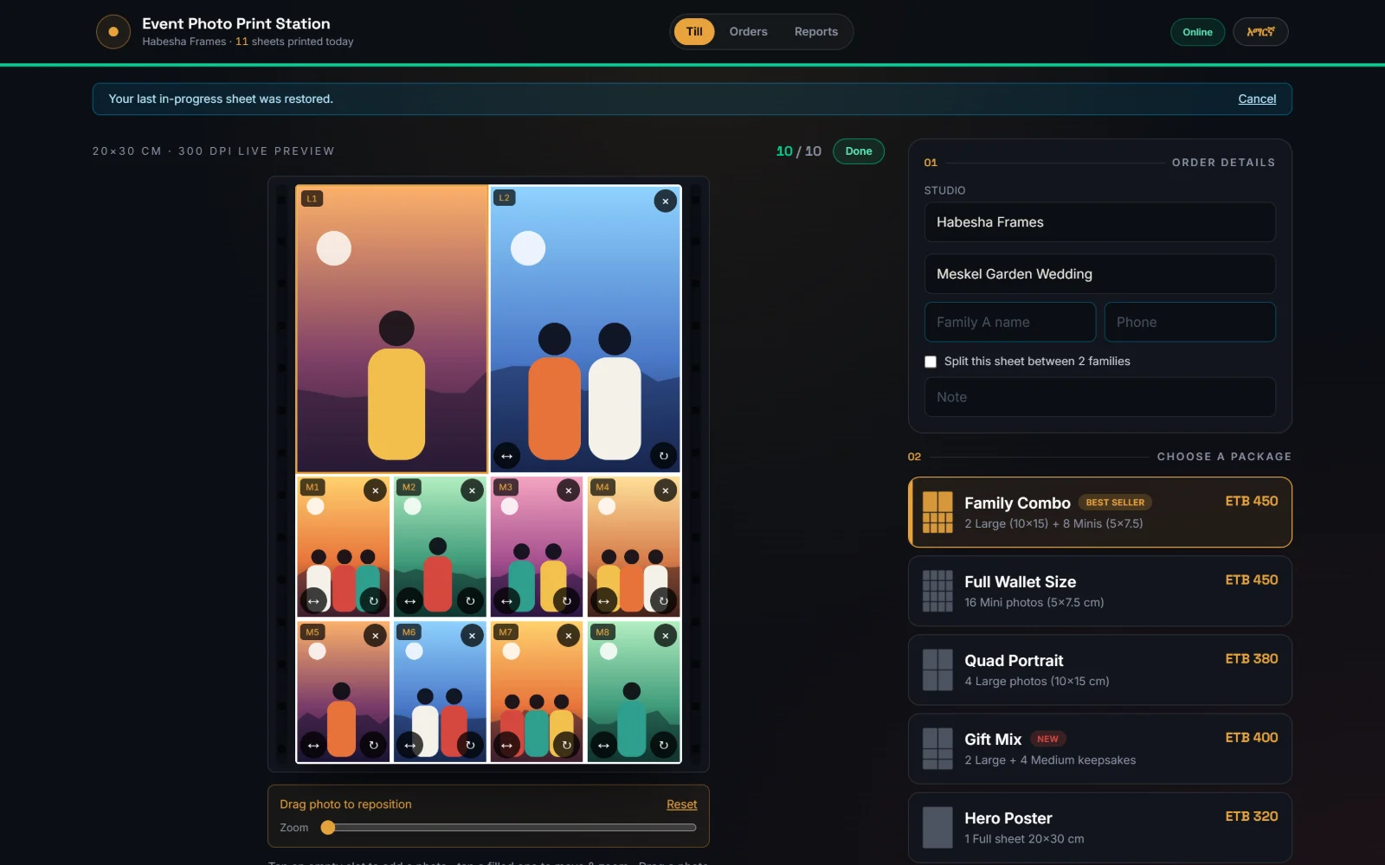Cancel the restored sheet notice
Image resolution: width=1385 pixels, height=865 pixels.
click(x=1257, y=99)
